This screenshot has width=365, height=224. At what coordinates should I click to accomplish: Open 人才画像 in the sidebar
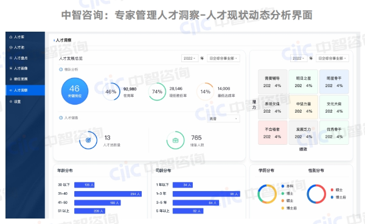pyautogui.click(x=25, y=68)
